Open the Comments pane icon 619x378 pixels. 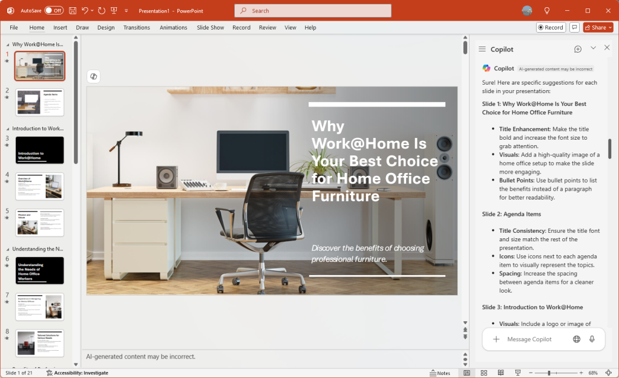pos(574,27)
